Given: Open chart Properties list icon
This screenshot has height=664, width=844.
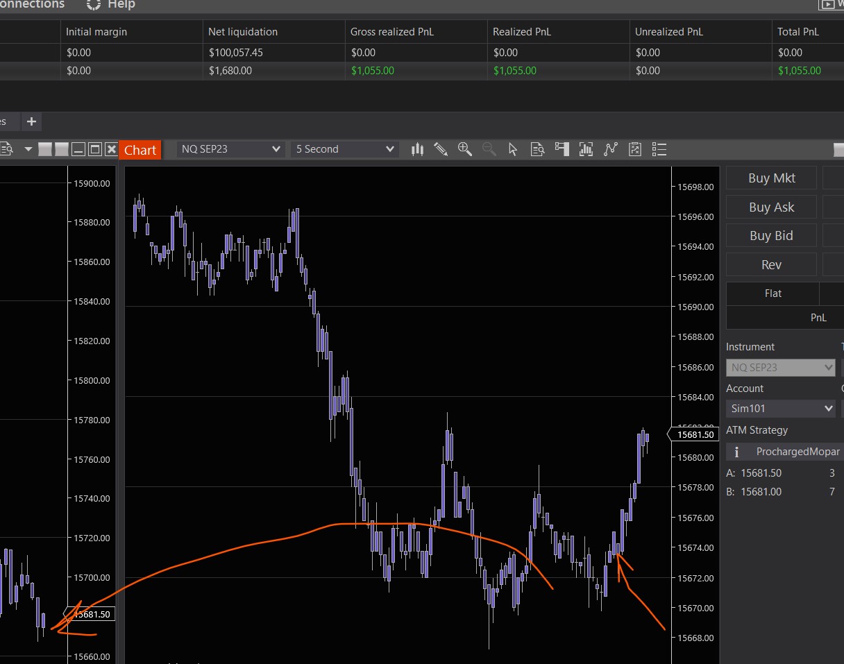Looking at the screenshot, I should [x=659, y=149].
